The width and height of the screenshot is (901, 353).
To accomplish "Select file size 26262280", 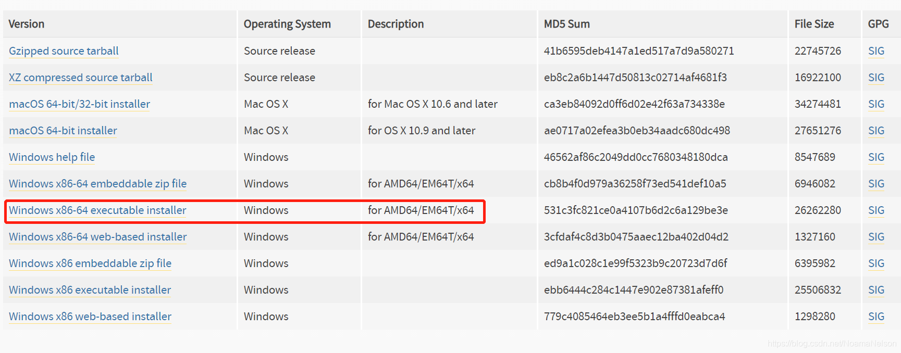I will [x=818, y=210].
